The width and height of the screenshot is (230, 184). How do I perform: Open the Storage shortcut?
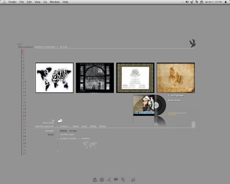(x=73, y=131)
